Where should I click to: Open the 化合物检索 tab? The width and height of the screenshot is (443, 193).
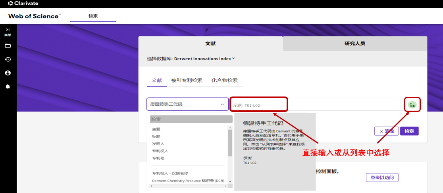[x=224, y=80]
